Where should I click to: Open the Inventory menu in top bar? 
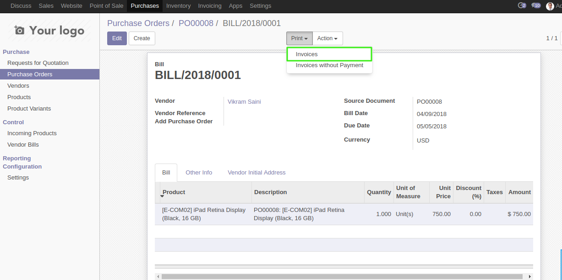(178, 6)
